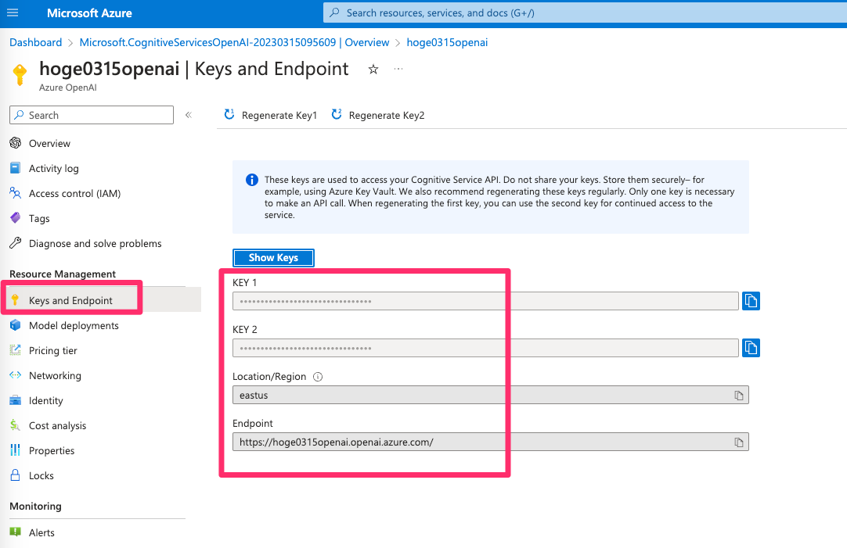Screen dimensions: 847x548
Task: Click the info icon next to Location/Region
Action: tap(318, 377)
